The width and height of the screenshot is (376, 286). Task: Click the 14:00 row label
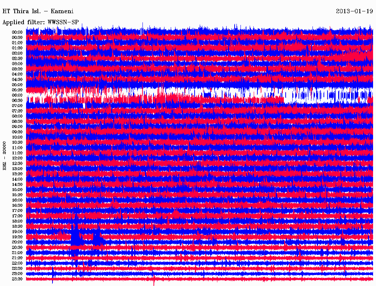coord(17,179)
